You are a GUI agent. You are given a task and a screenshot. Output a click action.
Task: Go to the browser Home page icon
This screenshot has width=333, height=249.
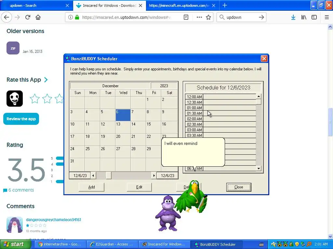pos(38,17)
